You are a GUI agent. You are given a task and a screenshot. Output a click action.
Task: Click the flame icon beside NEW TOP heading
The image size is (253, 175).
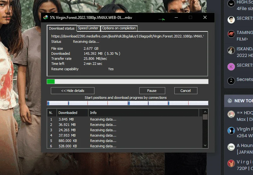click(230, 101)
